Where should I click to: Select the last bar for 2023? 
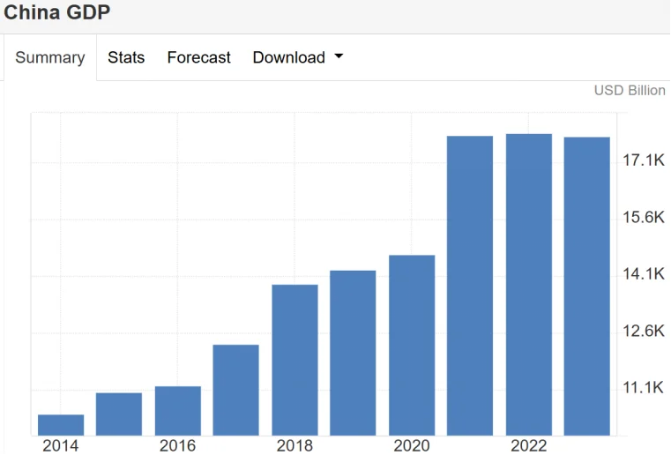(587, 286)
